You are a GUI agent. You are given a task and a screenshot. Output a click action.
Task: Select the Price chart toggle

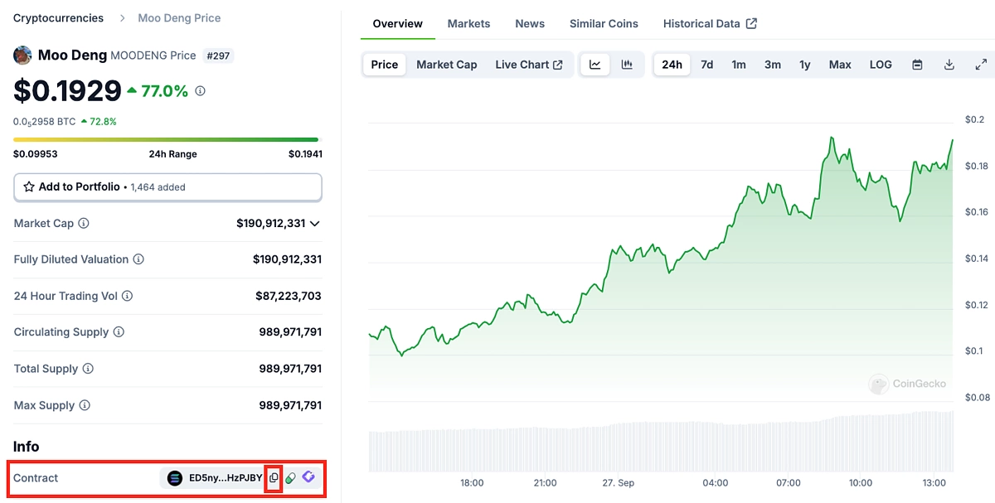(385, 65)
